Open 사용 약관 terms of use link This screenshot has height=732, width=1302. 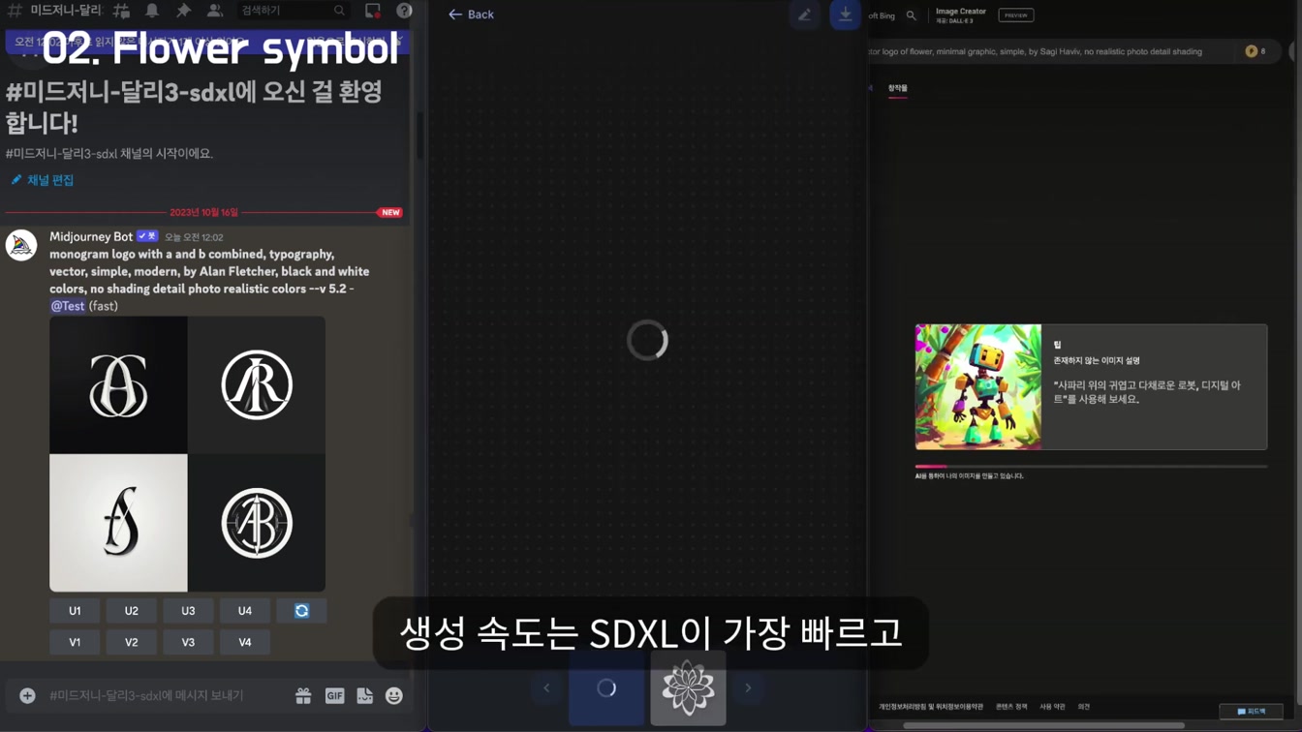click(1052, 707)
